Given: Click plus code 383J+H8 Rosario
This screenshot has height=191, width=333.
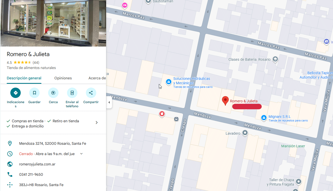Looking at the screenshot, I should (41, 185).
